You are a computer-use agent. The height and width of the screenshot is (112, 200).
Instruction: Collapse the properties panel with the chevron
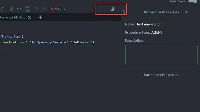pos(124,12)
